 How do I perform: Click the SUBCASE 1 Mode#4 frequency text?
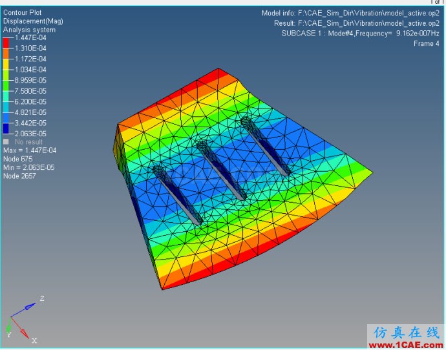tap(361, 34)
